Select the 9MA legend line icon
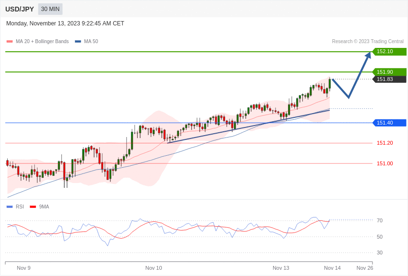 (x=32, y=207)
